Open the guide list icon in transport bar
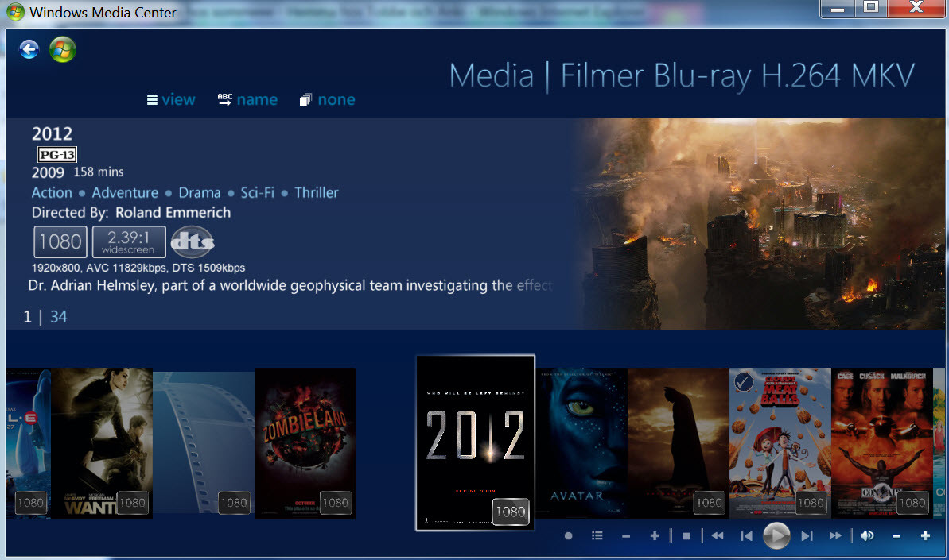 597,536
